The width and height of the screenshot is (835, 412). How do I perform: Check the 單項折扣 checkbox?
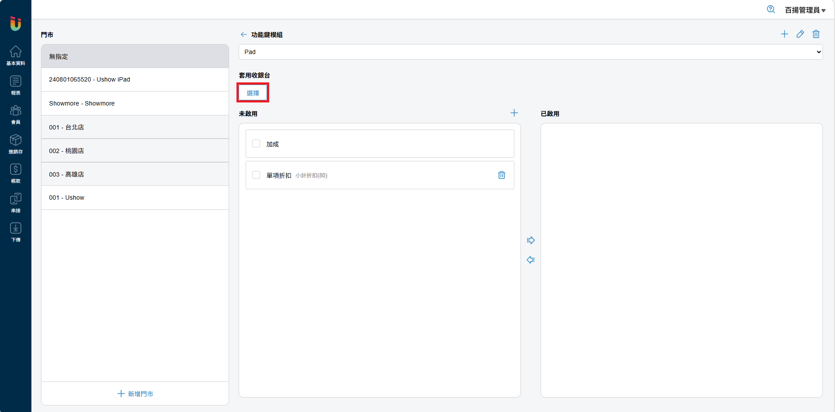coord(256,175)
